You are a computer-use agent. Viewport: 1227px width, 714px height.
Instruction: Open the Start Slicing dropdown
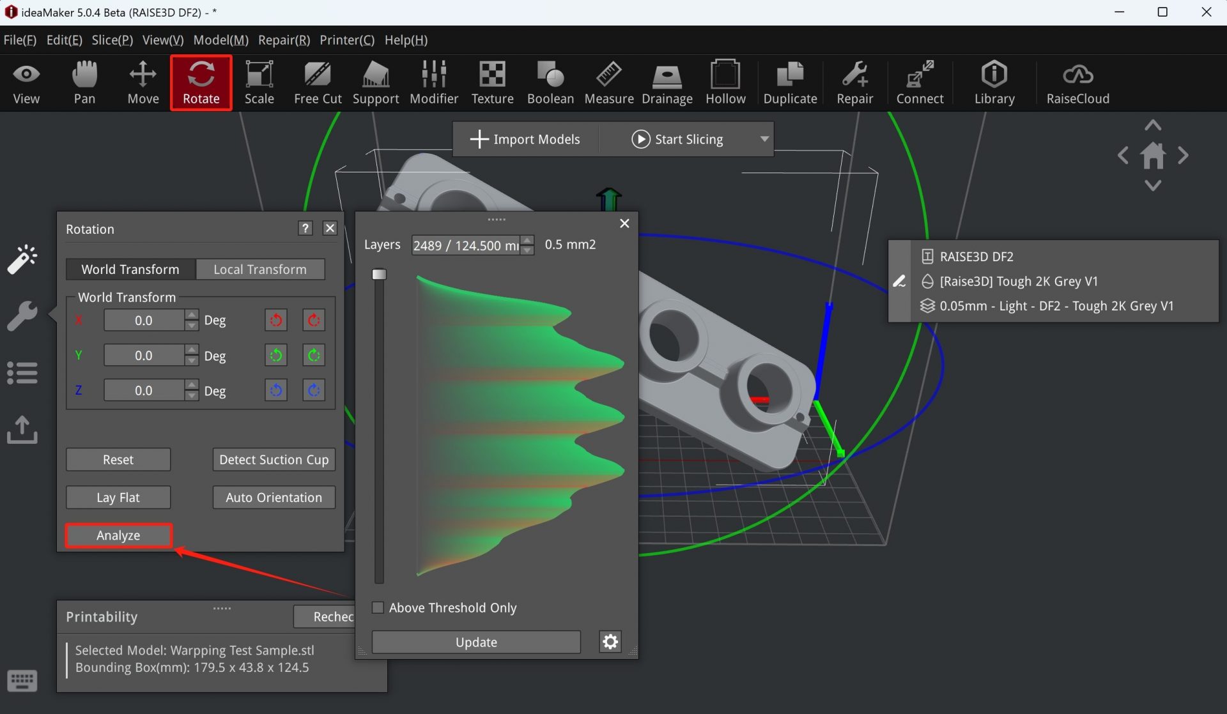(764, 139)
